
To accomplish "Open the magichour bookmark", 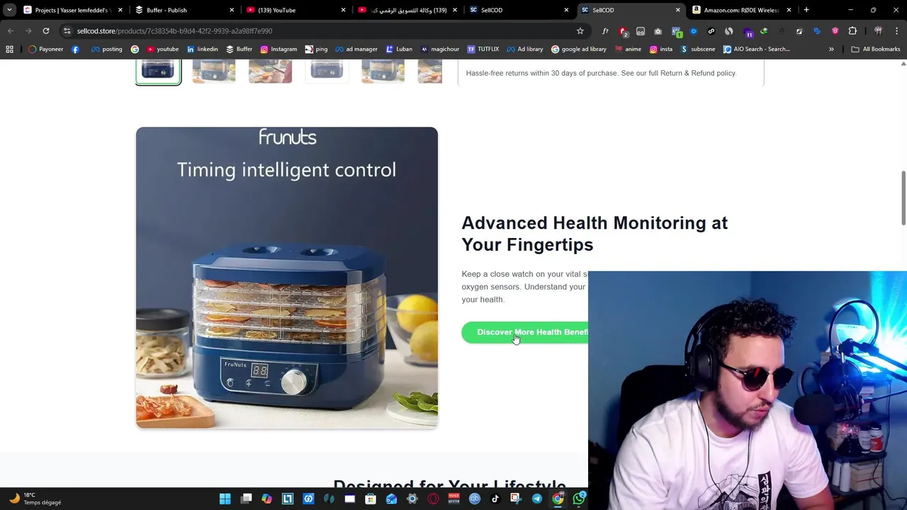I will pyautogui.click(x=439, y=49).
